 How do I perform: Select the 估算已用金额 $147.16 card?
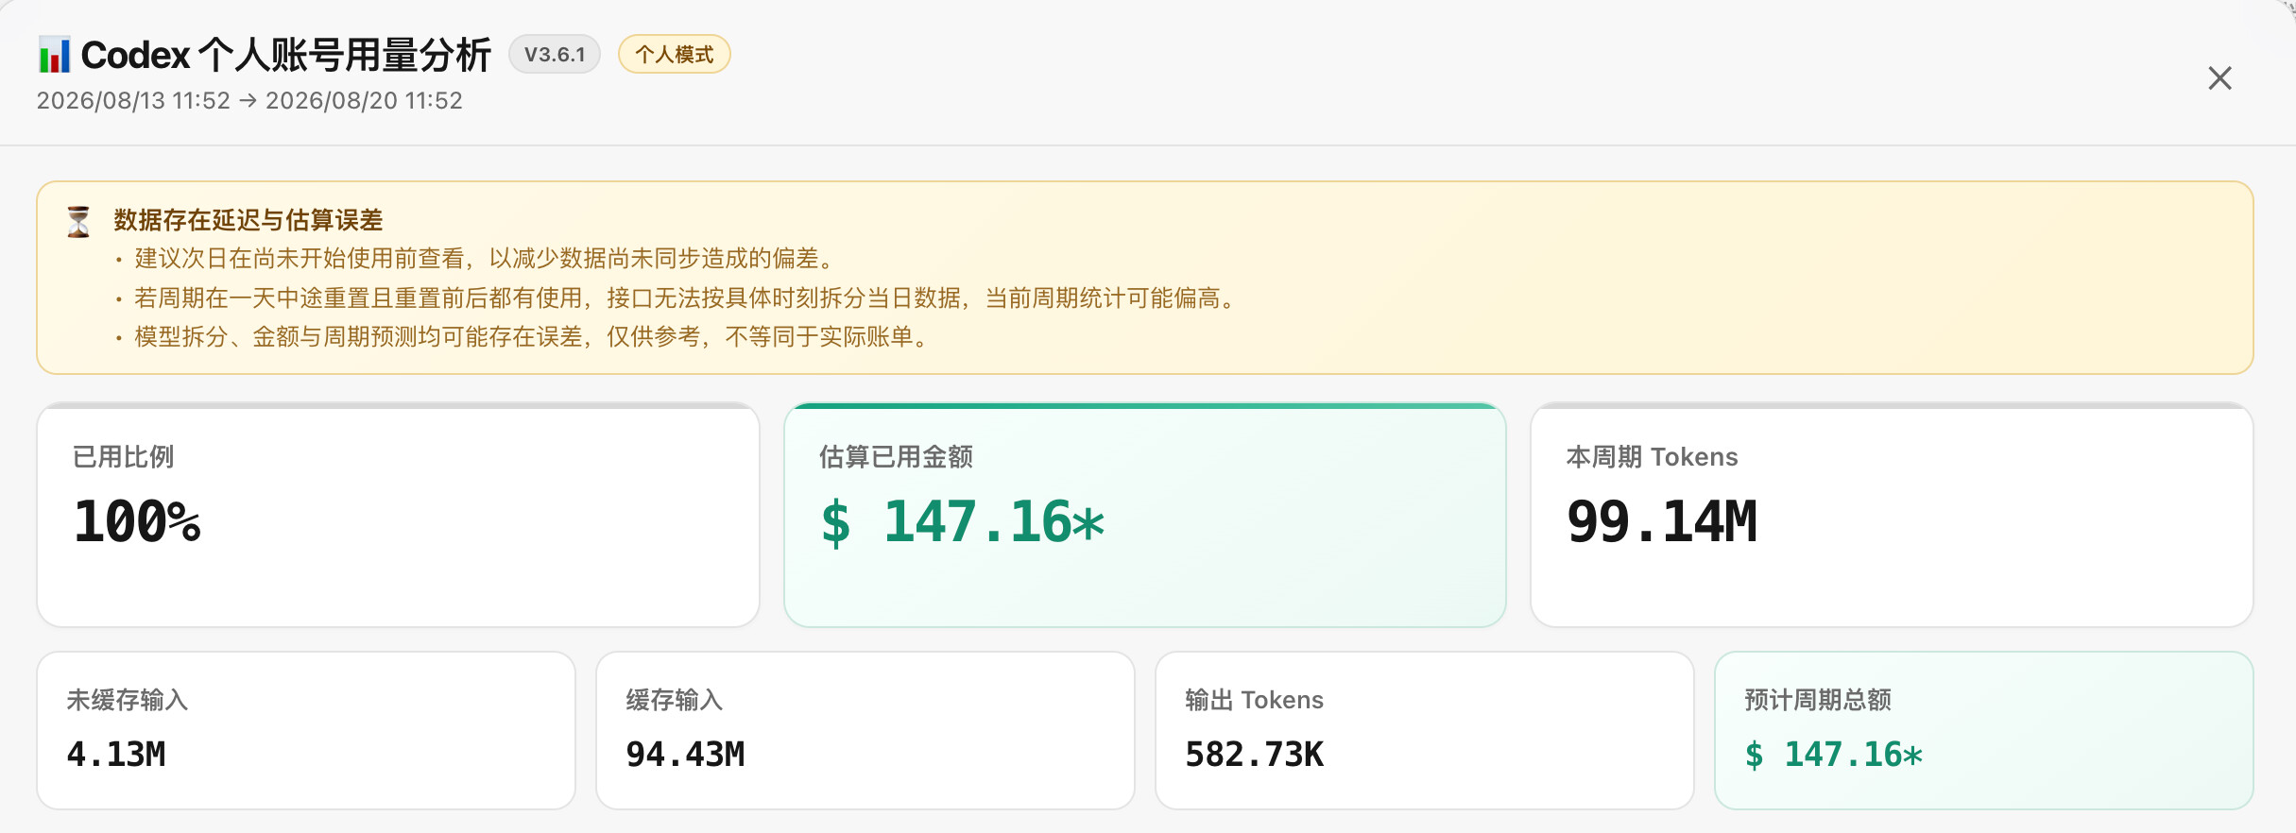click(1145, 516)
